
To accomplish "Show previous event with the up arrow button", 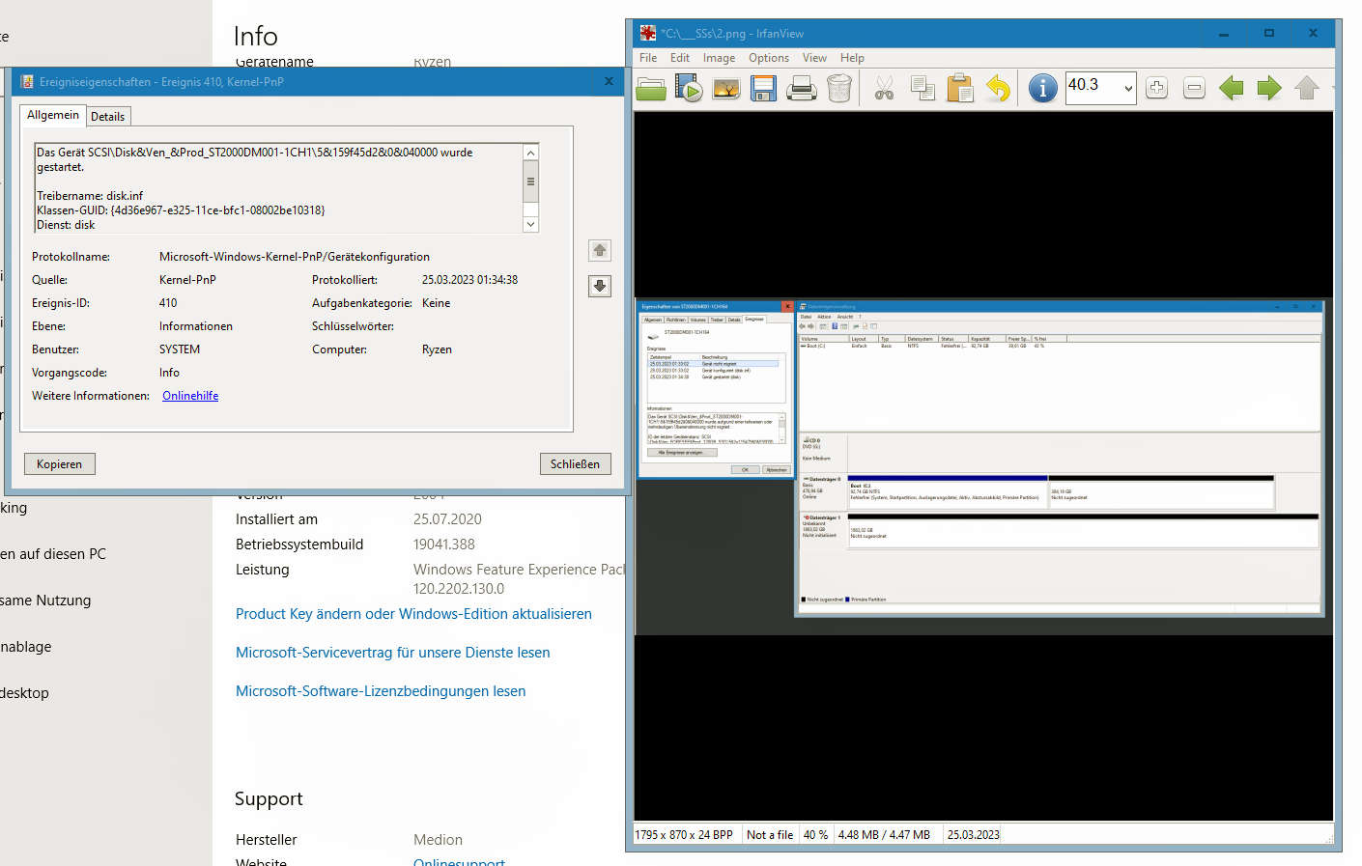I will (x=600, y=251).
